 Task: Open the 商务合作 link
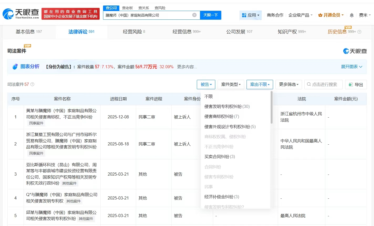[275, 15]
